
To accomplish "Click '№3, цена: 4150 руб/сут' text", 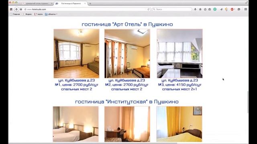I will [x=179, y=85].
